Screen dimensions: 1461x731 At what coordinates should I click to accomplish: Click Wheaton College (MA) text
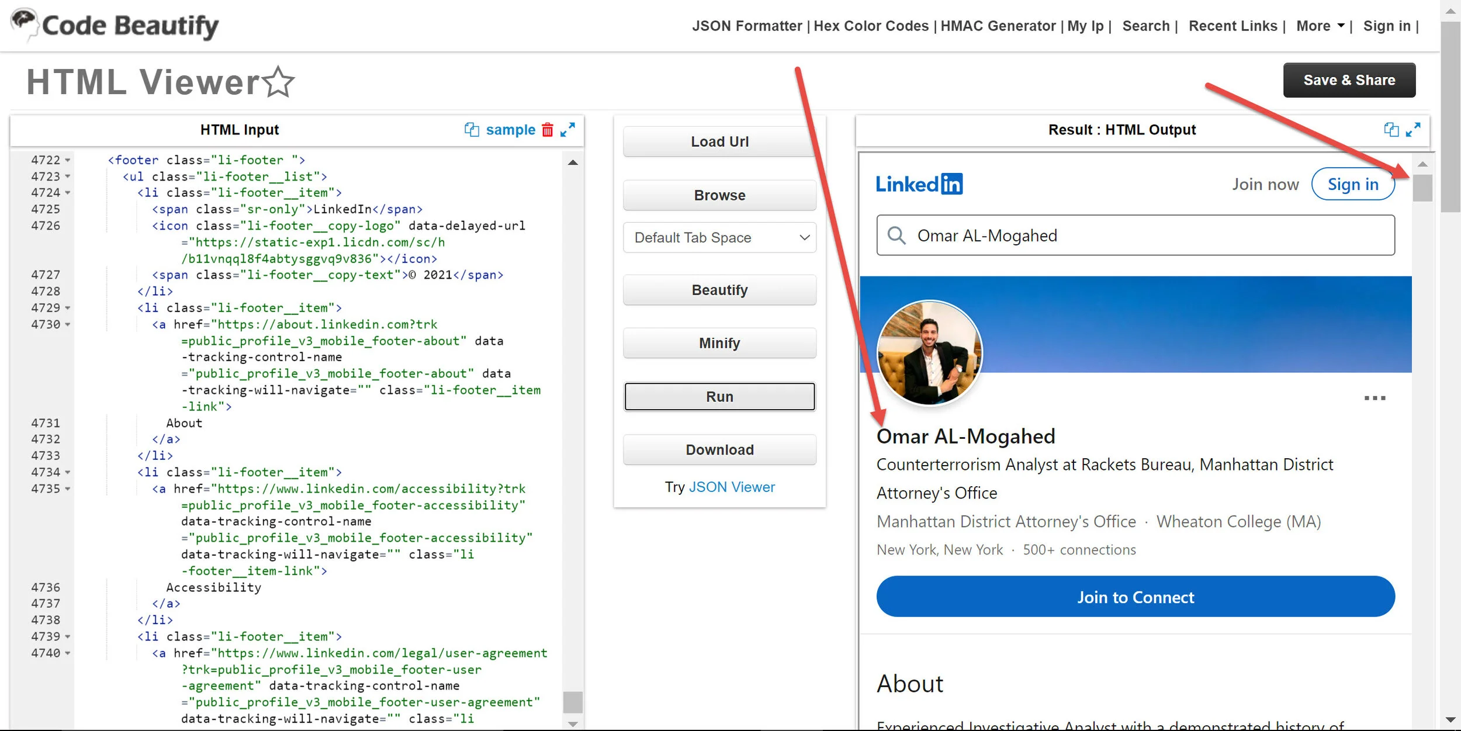(1239, 521)
